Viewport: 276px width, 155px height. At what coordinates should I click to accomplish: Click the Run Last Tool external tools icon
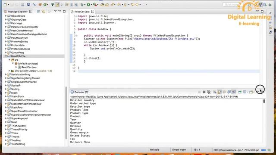[x=95, y=5]
